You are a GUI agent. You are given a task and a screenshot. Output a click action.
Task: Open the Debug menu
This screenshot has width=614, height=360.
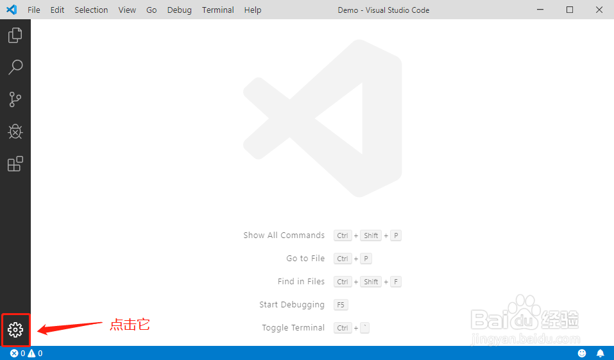click(180, 10)
